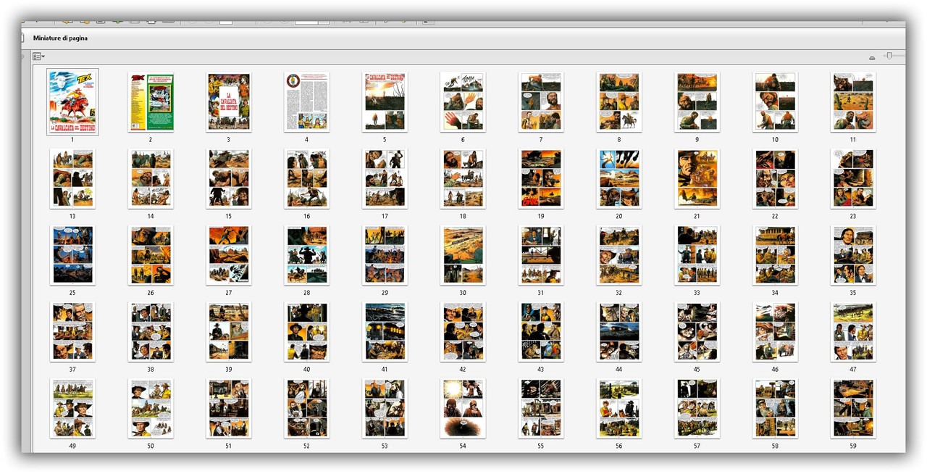Jump to the page 33 thumbnail
The height and width of the screenshot is (474, 927).
(x=697, y=255)
